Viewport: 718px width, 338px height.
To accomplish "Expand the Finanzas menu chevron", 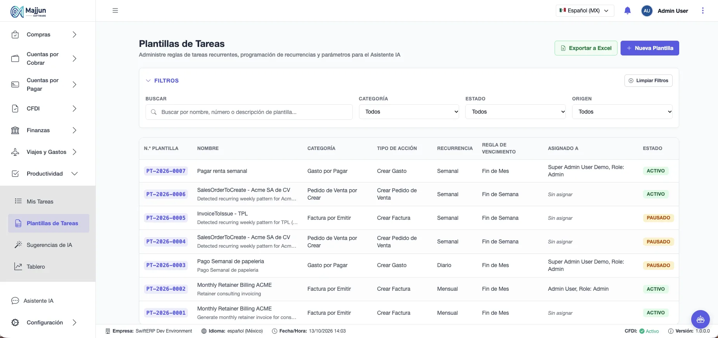I will pyautogui.click(x=75, y=130).
